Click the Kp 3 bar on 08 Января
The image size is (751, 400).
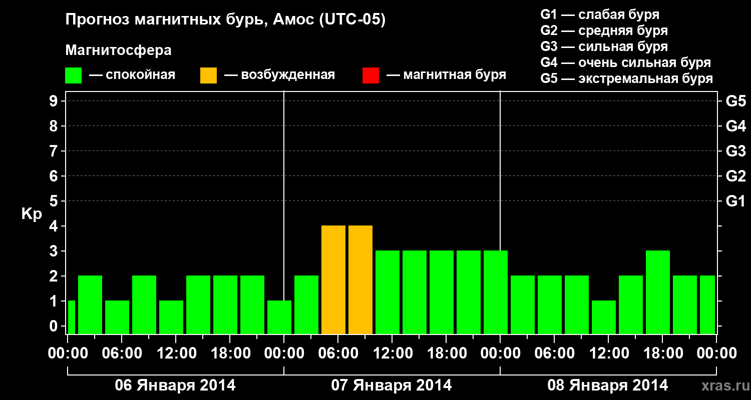(658, 292)
